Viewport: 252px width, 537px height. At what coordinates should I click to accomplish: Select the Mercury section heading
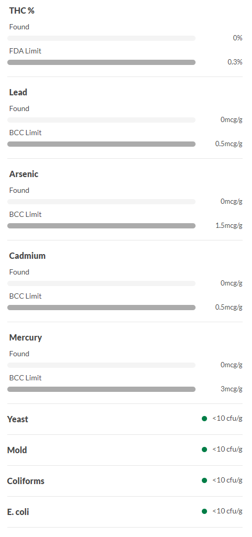point(26,338)
